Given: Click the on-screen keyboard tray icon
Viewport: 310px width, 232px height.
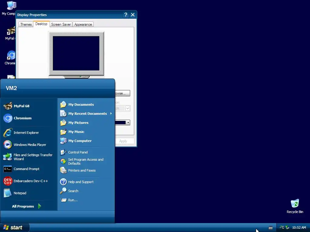Looking at the screenshot, I should point(271,228).
